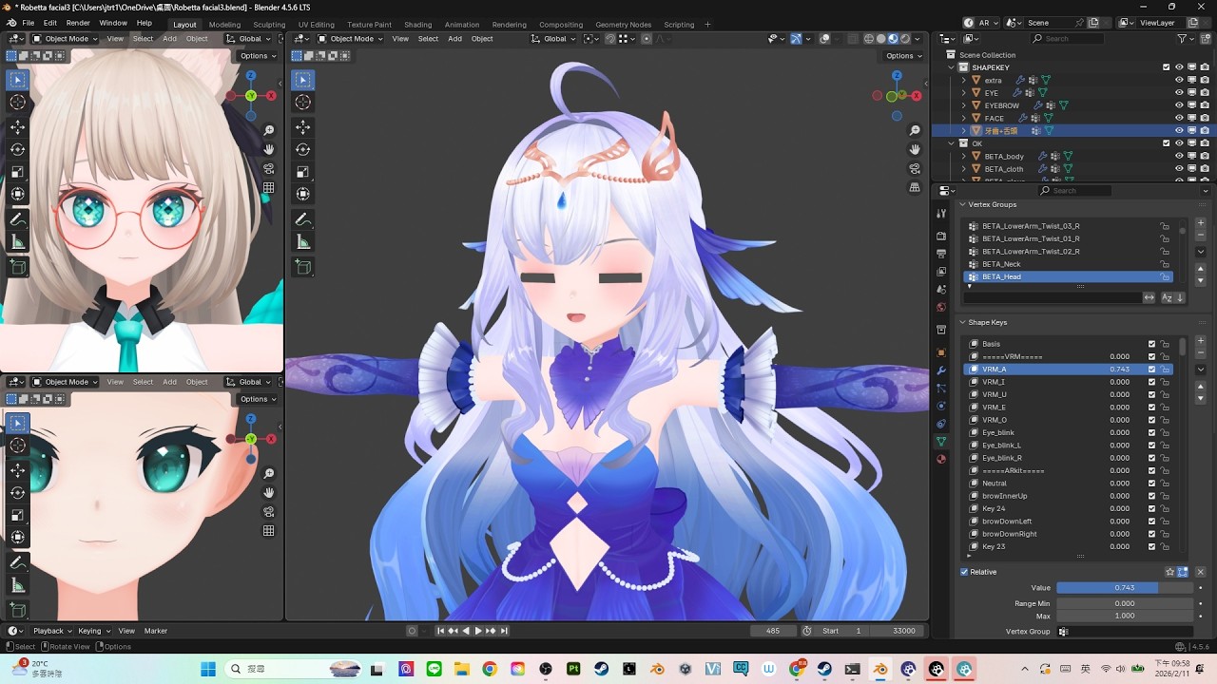Pick the Annotate tool in the main viewport
Viewport: 1217px width, 684px height.
click(x=303, y=219)
